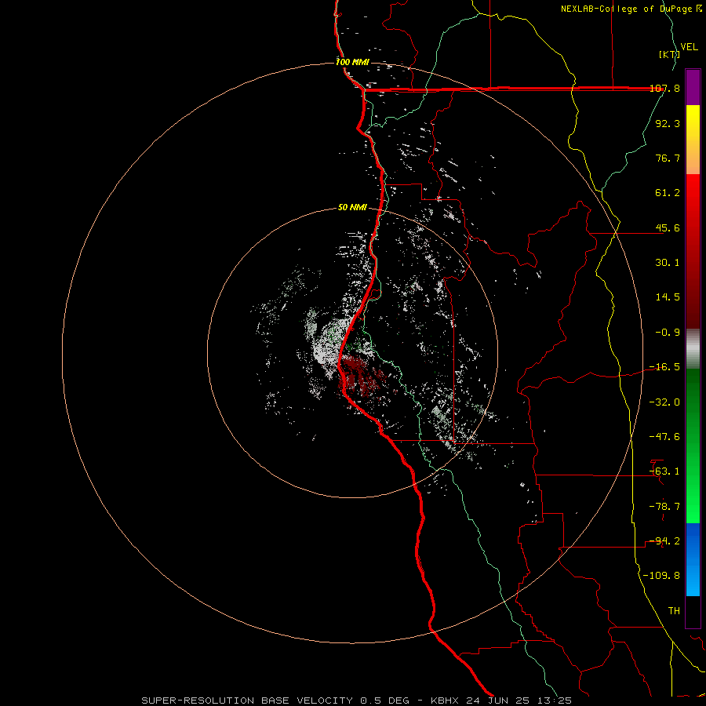Click the bright green color band in legend
706x706 pixels.
(693, 446)
